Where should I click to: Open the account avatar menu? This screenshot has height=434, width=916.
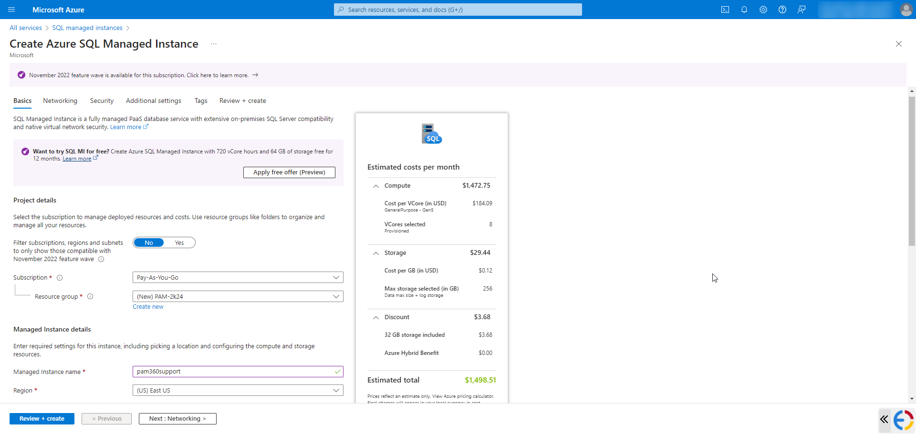(x=906, y=10)
